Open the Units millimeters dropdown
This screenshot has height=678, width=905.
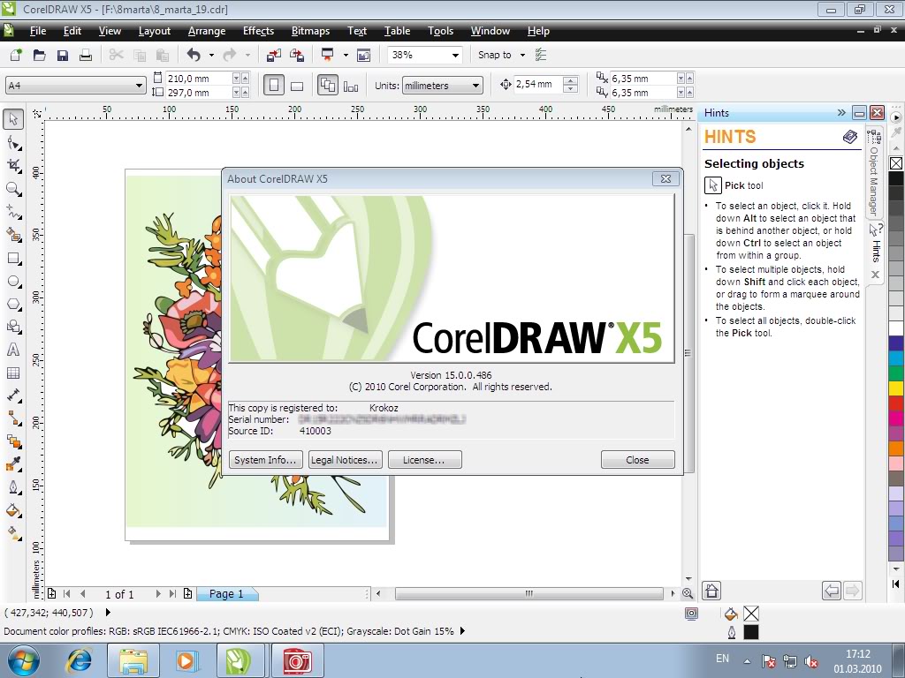[475, 86]
